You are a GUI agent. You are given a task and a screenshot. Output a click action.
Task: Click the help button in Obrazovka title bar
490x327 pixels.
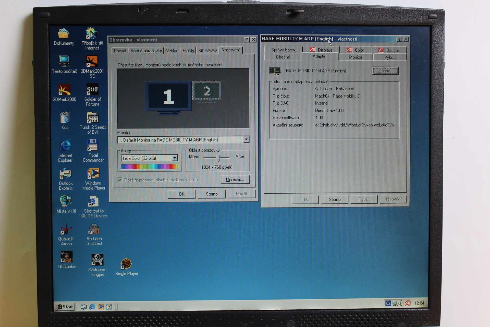tap(247, 40)
